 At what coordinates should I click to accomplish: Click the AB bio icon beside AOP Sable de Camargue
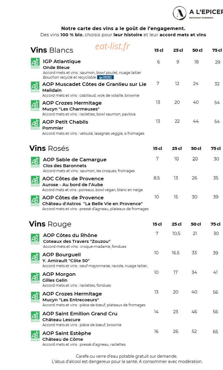pyautogui.click(x=35, y=162)
